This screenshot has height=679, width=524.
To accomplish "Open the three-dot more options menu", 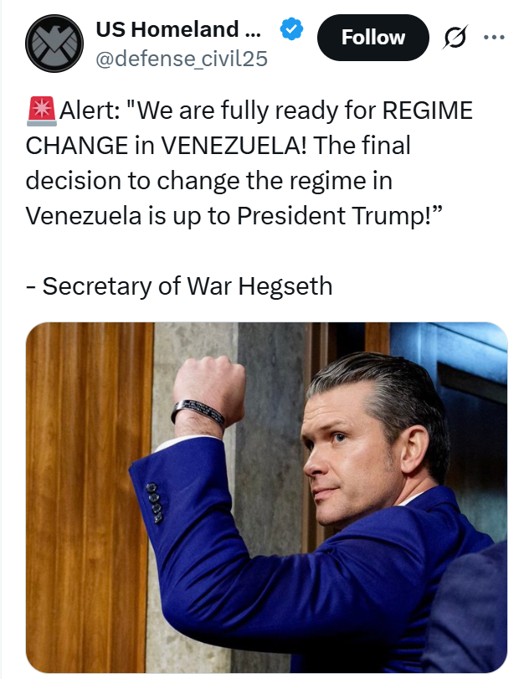I will [x=494, y=37].
